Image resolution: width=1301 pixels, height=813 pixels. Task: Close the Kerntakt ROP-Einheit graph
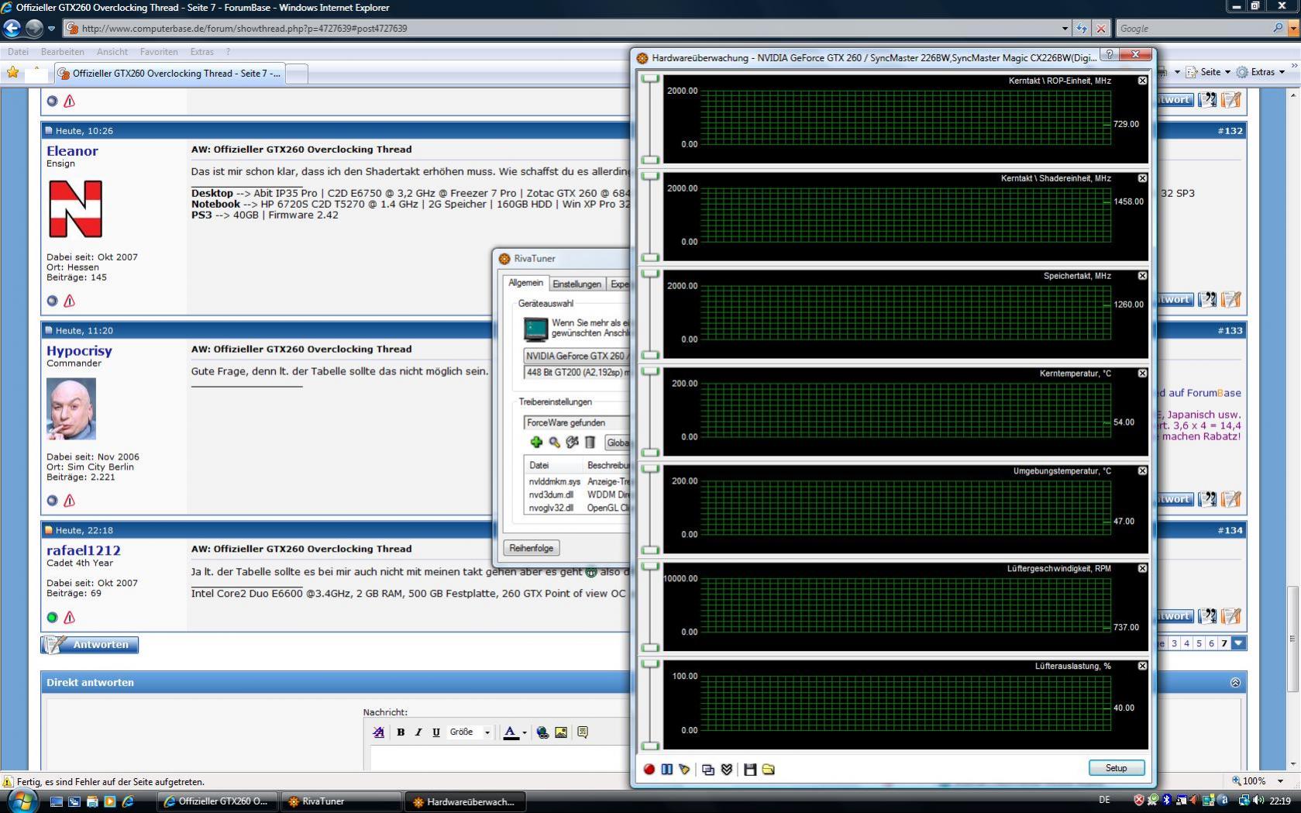1142,81
